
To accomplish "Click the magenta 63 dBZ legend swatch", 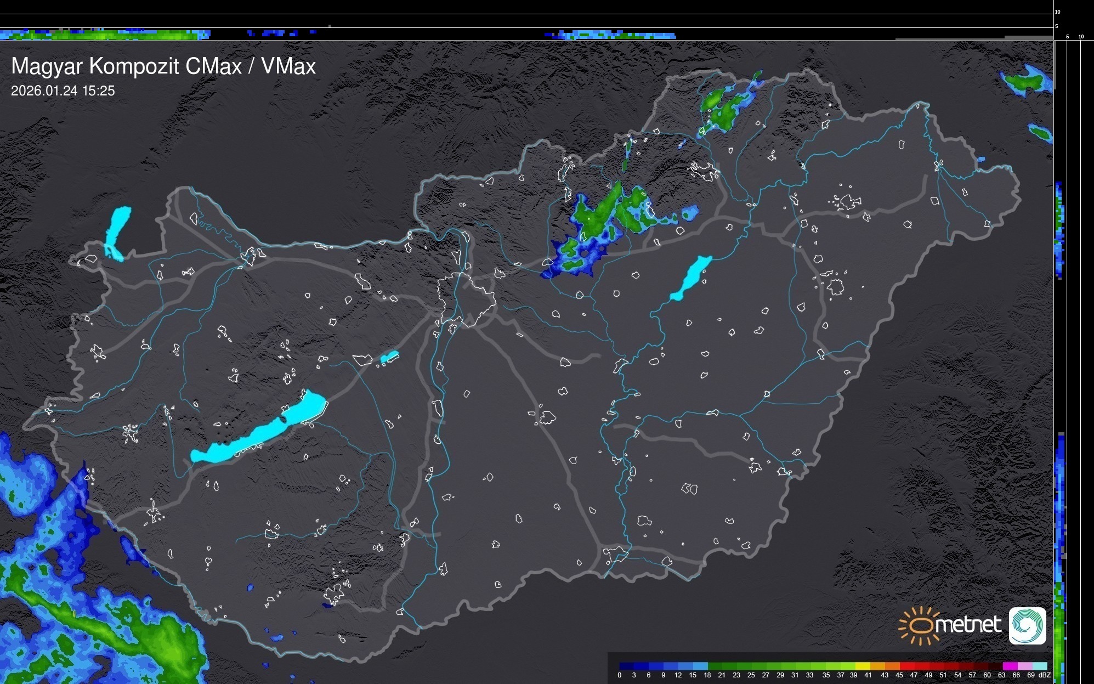I will tap(1010, 666).
